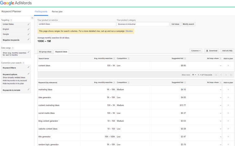Edit the United States targeting pencil icon

tap(29, 24)
